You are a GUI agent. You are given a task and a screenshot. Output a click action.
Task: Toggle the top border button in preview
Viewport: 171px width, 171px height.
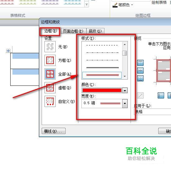point(140,63)
